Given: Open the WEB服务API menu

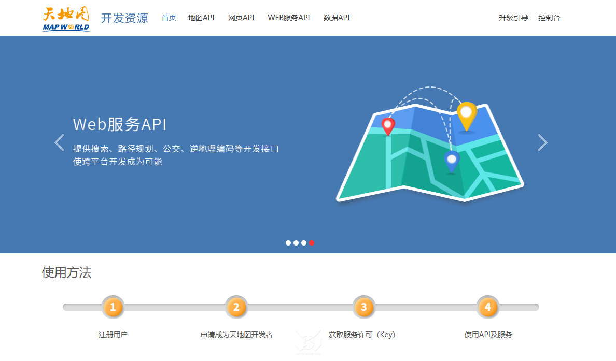Looking at the screenshot, I should 289,18.
